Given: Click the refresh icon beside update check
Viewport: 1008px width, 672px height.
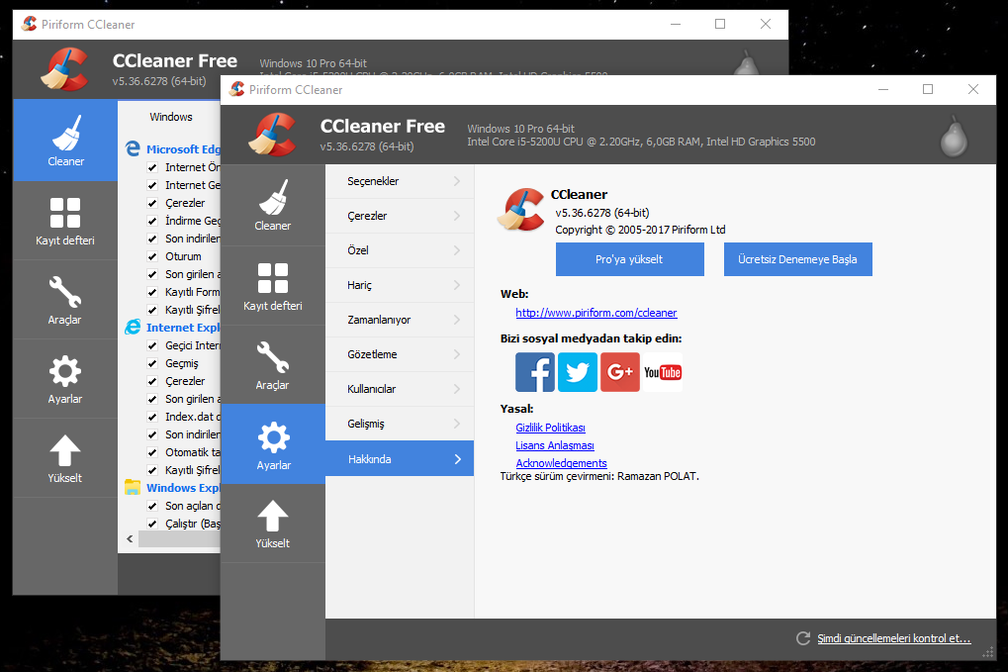Looking at the screenshot, I should (x=803, y=638).
